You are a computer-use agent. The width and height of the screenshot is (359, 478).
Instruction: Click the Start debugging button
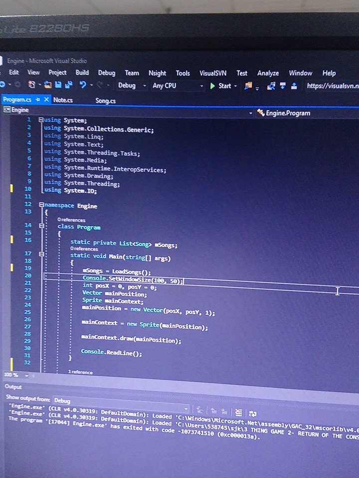[220, 86]
